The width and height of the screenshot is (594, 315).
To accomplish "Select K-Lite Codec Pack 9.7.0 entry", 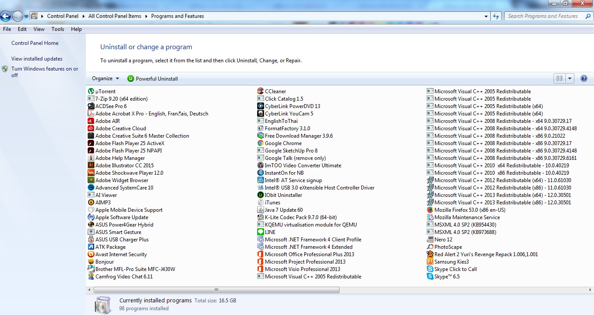I will (x=297, y=217).
